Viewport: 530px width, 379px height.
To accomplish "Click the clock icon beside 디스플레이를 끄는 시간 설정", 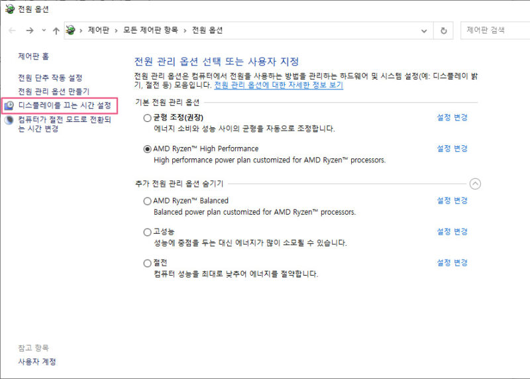I will coord(9,105).
